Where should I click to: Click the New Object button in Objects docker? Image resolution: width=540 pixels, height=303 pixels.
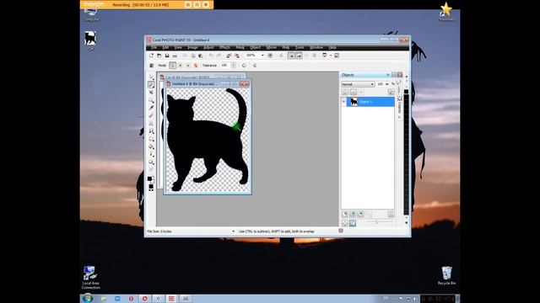pyautogui.click(x=345, y=214)
